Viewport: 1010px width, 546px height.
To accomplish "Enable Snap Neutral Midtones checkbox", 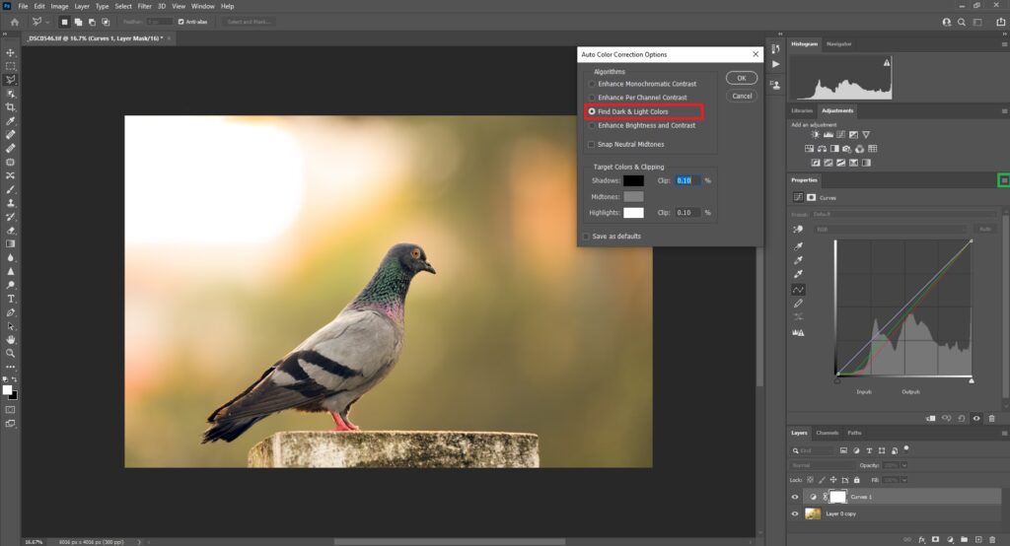I will [x=591, y=144].
